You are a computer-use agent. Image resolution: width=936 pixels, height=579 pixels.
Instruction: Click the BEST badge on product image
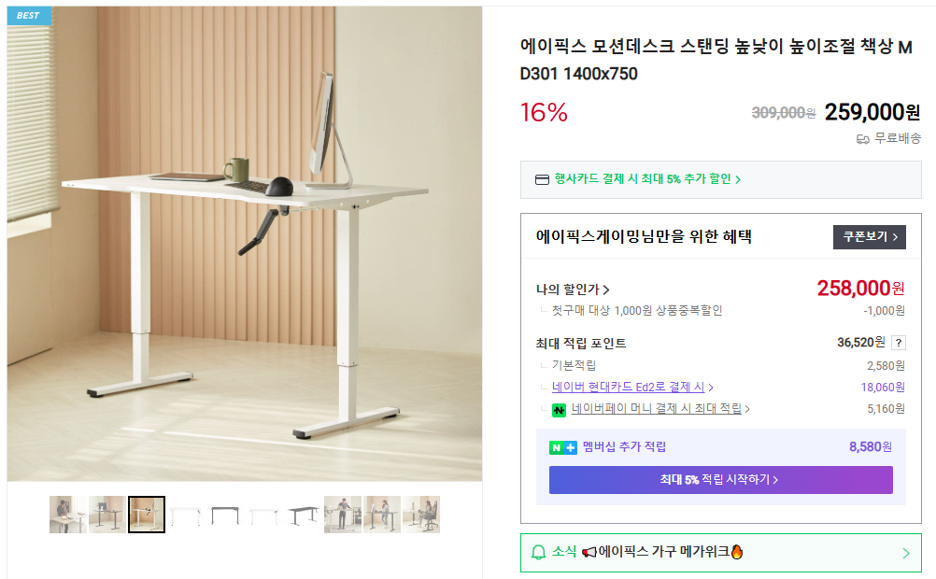(29, 16)
